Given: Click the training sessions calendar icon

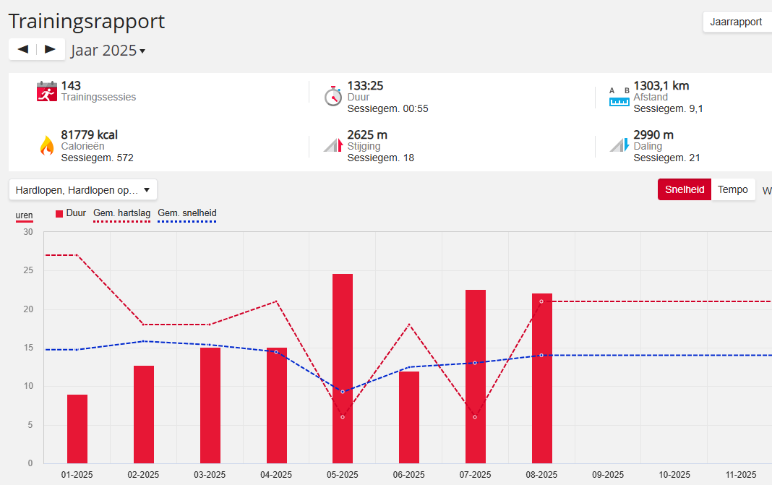Looking at the screenshot, I should point(46,92).
